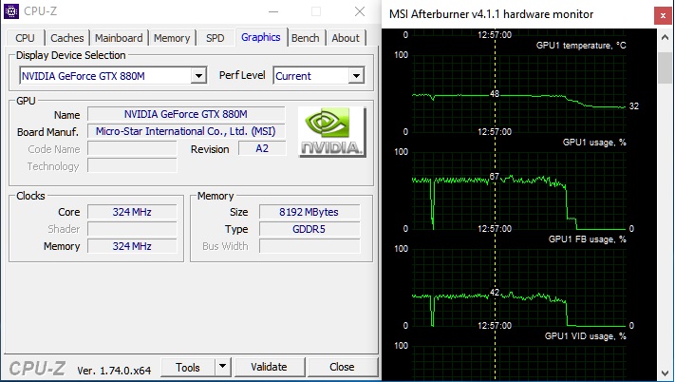Click the memory Type value GDDR5

coord(309,229)
